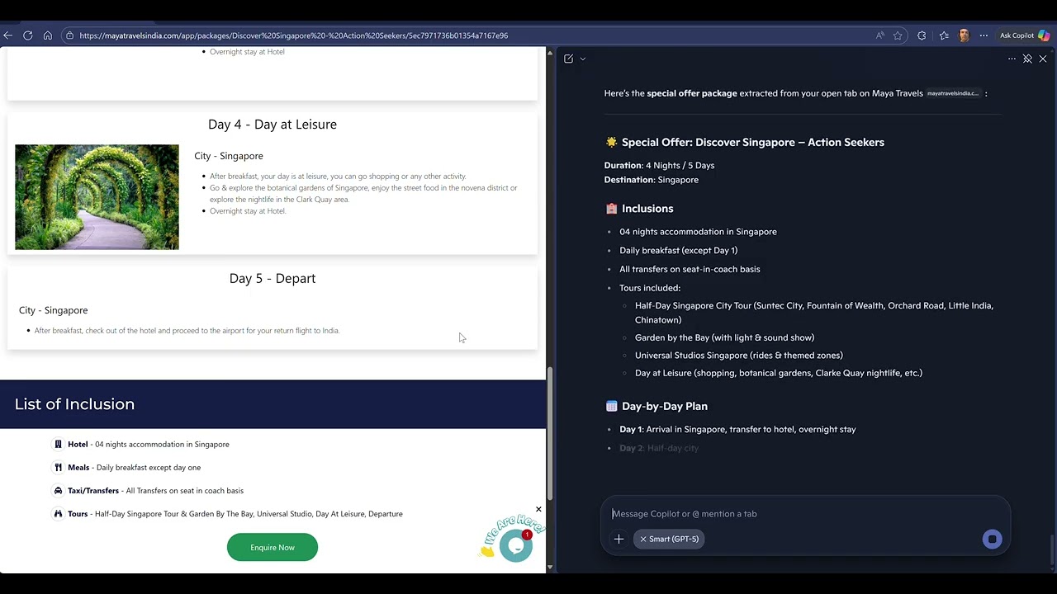Reload the Maya Travels page
1057x594 pixels.
coord(27,35)
